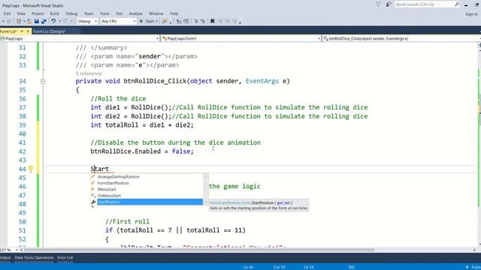Collapse the btnRollDice_Click method outline
This screenshot has height=270, width=481.
click(x=43, y=82)
